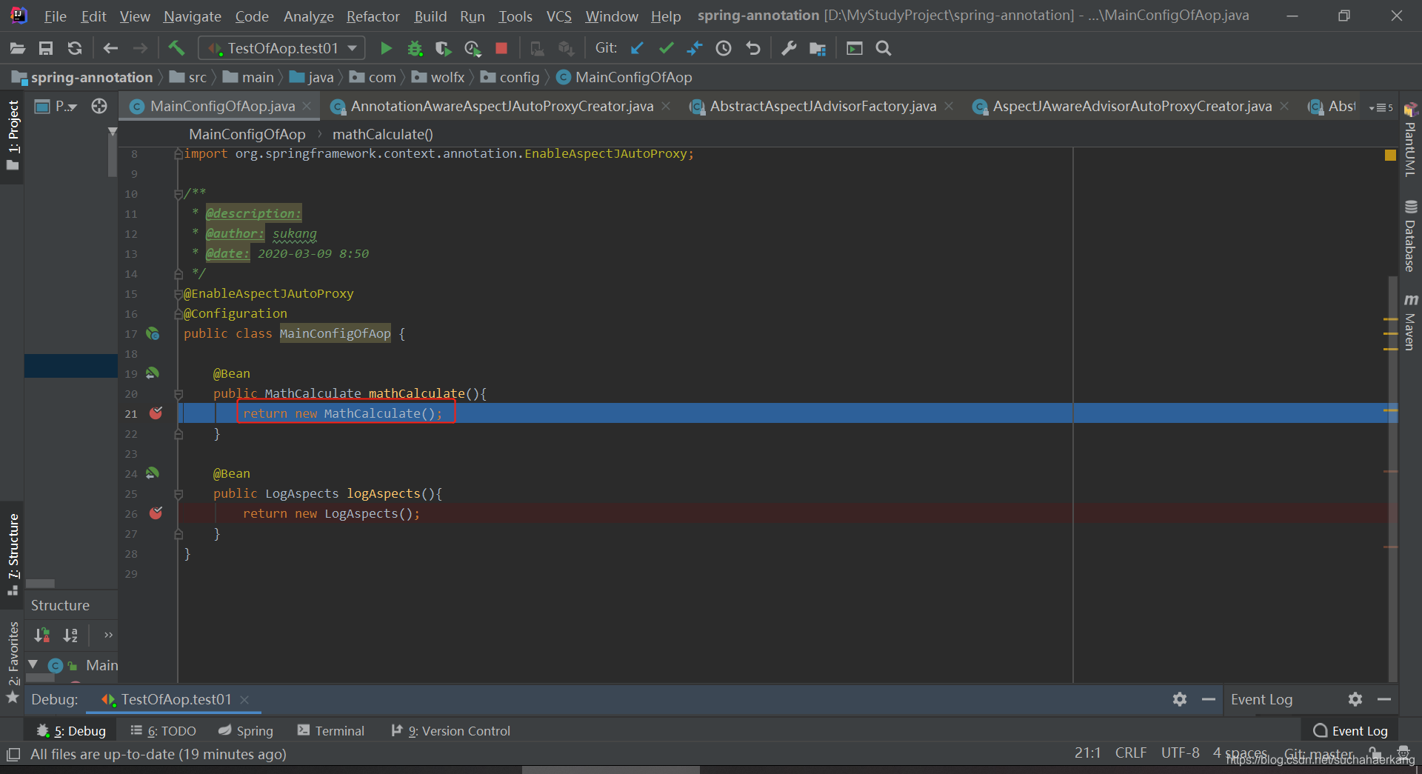Toggle tool windows quick-access button in status bar
This screenshot has height=774, width=1422.
click(13, 755)
